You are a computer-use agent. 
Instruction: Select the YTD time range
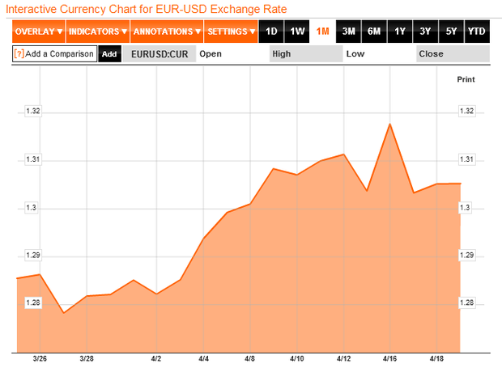[477, 32]
